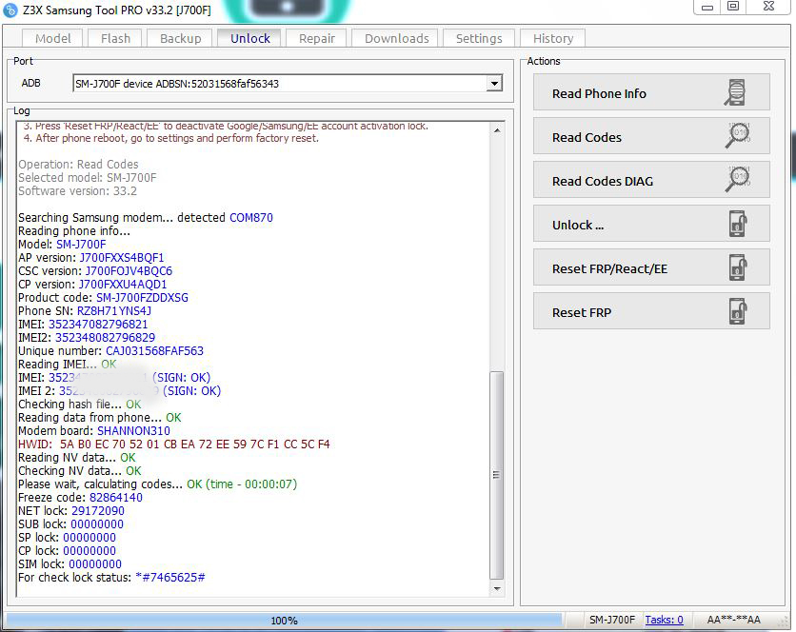Viewport: 796px width, 632px height.
Task: Click the Read Phone Info phone icon
Action: point(735,93)
